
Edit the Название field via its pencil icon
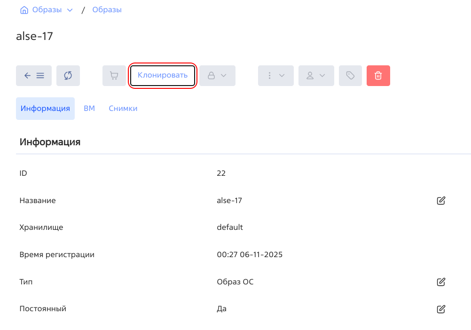click(x=441, y=201)
